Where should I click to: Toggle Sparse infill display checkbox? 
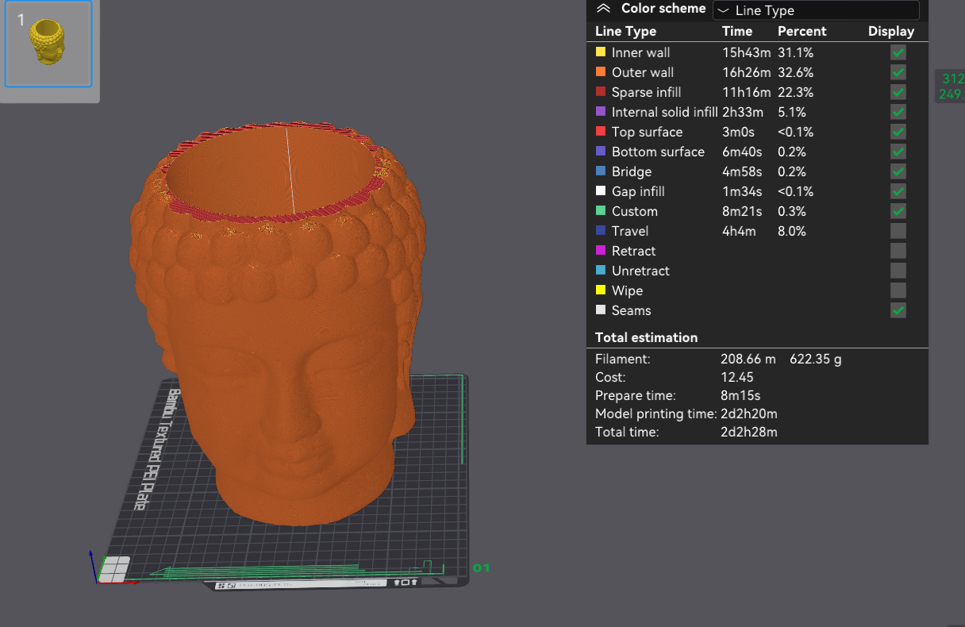click(x=898, y=92)
